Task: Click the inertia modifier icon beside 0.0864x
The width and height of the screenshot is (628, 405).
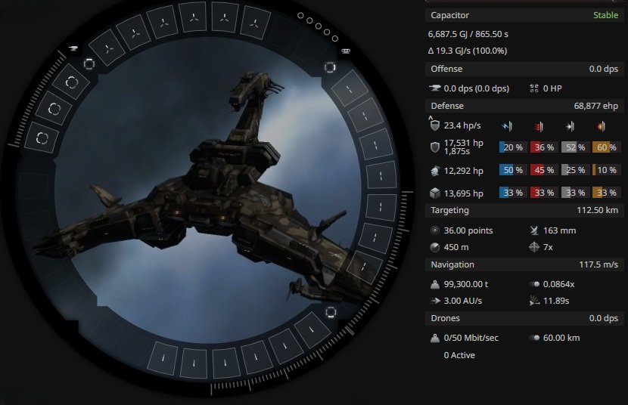Action: [535, 284]
